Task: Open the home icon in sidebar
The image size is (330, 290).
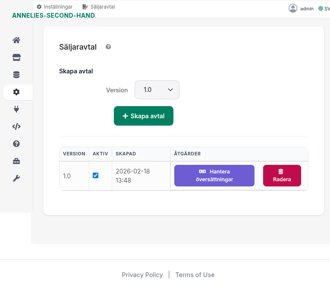Action: click(x=16, y=40)
